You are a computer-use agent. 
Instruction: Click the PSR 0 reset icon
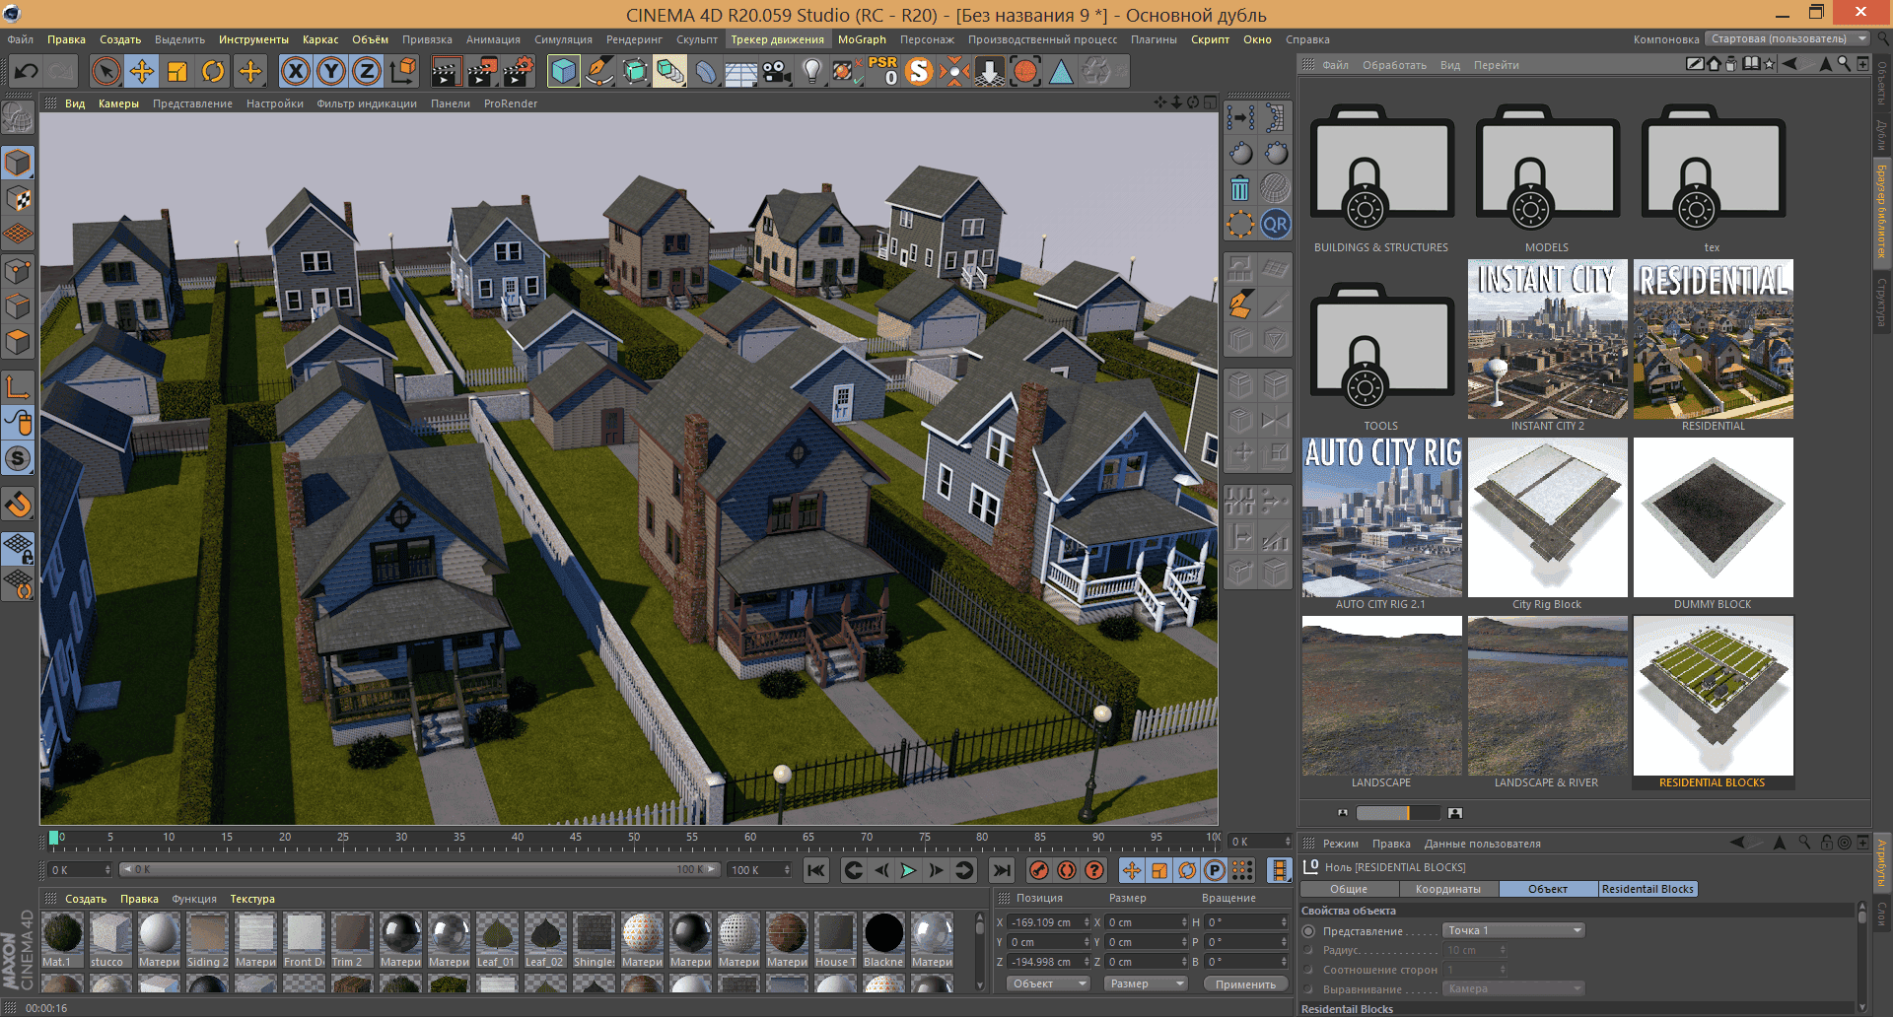pos(882,71)
